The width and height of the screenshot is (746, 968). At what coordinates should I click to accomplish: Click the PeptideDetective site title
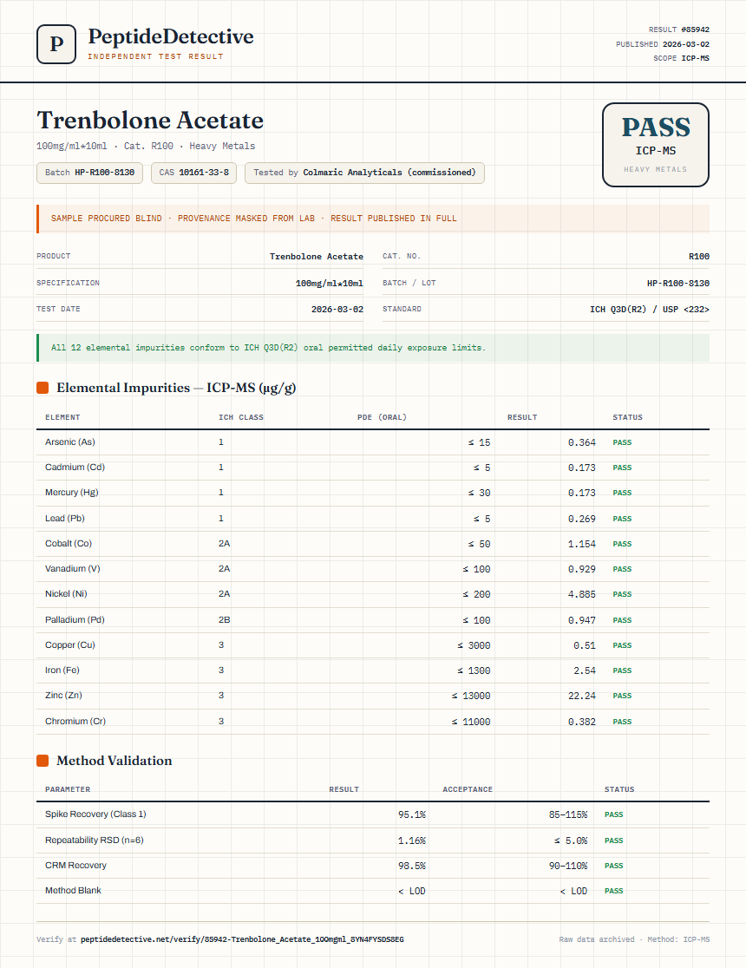[x=170, y=36]
